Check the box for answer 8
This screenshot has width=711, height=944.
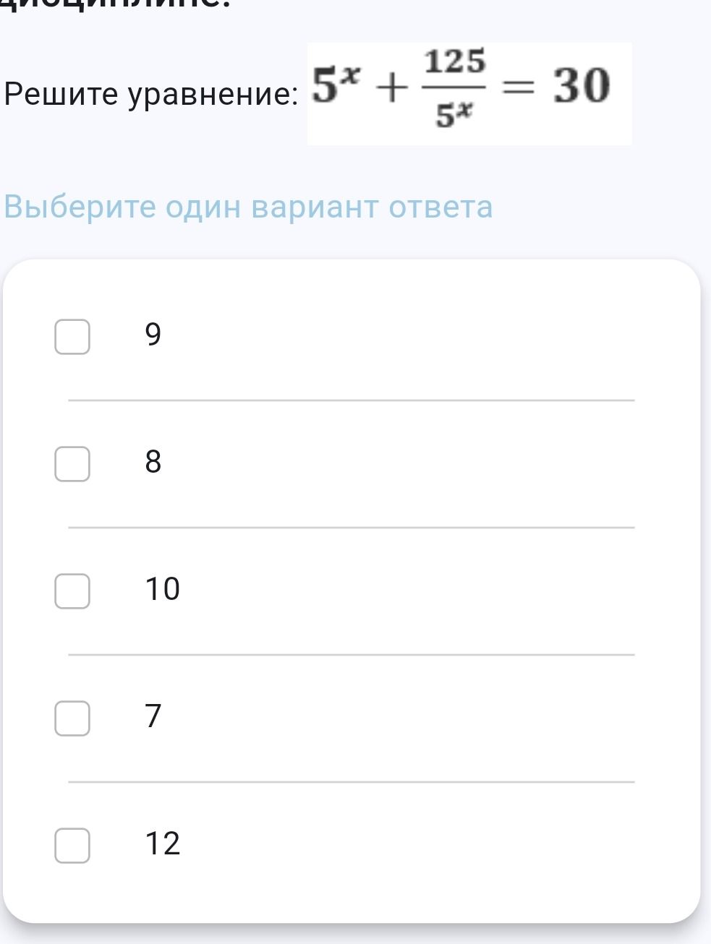72,463
